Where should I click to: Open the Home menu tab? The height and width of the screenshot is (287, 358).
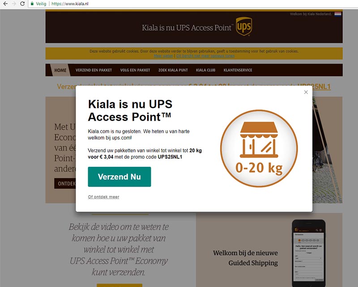[x=60, y=70]
